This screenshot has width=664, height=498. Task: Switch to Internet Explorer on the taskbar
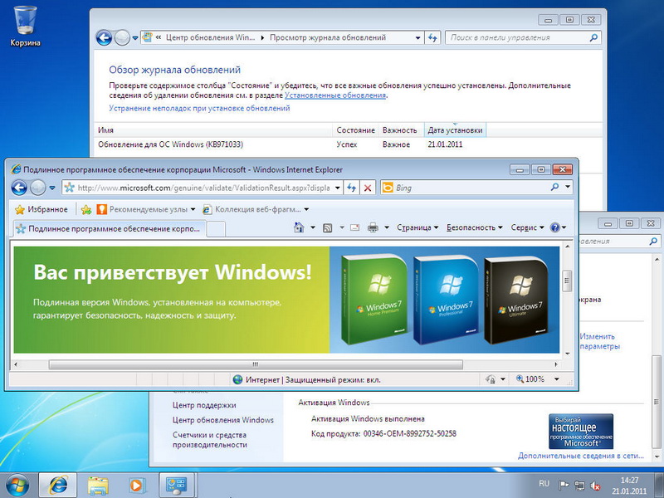tap(58, 485)
